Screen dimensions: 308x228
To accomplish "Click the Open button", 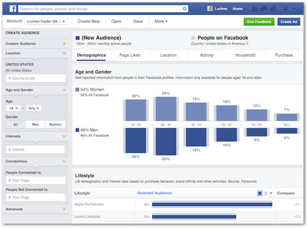I will click(116, 21).
